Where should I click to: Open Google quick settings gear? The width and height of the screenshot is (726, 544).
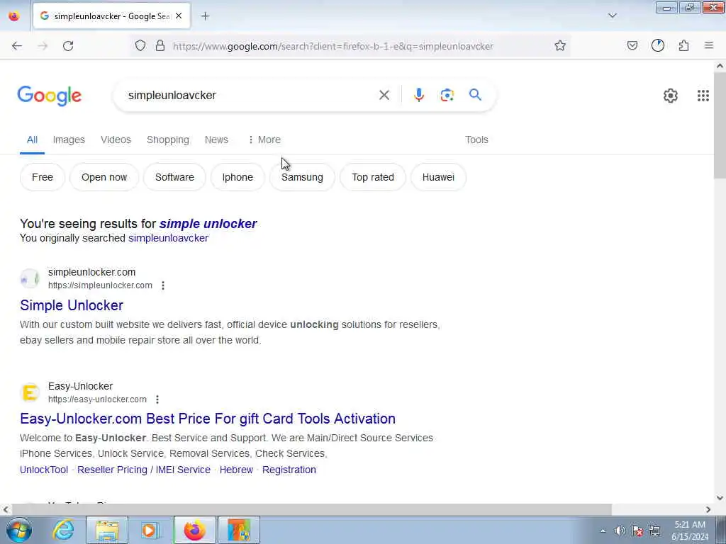(671, 96)
